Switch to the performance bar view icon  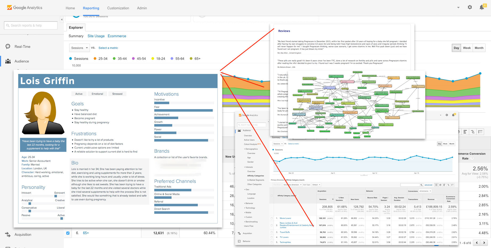pyautogui.click(x=465, y=132)
